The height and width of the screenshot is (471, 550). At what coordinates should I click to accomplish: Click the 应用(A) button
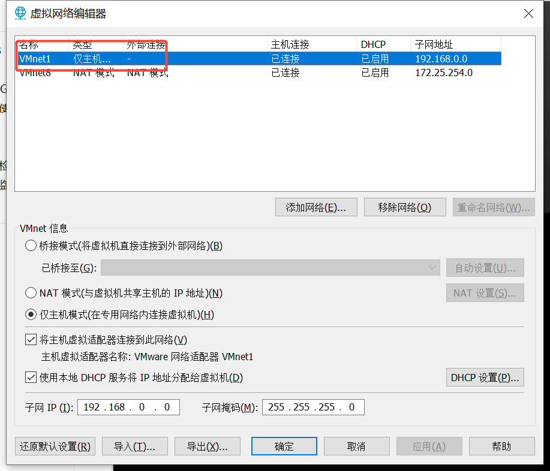pos(429,446)
